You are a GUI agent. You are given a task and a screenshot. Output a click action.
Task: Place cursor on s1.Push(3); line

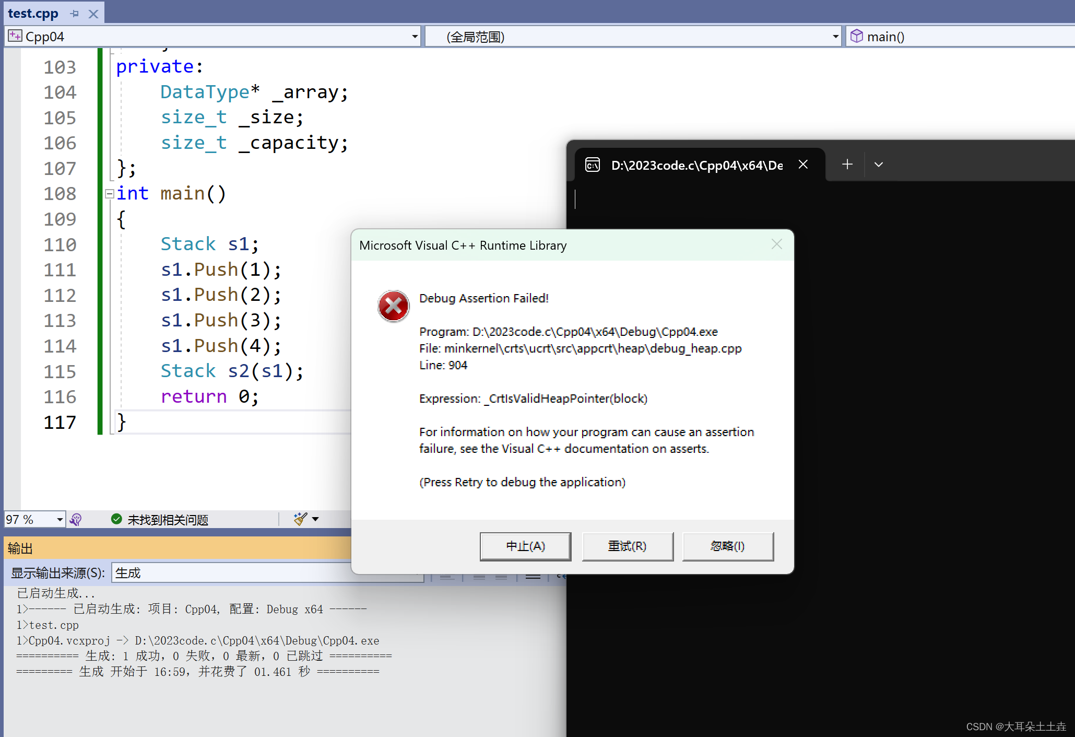(x=221, y=321)
